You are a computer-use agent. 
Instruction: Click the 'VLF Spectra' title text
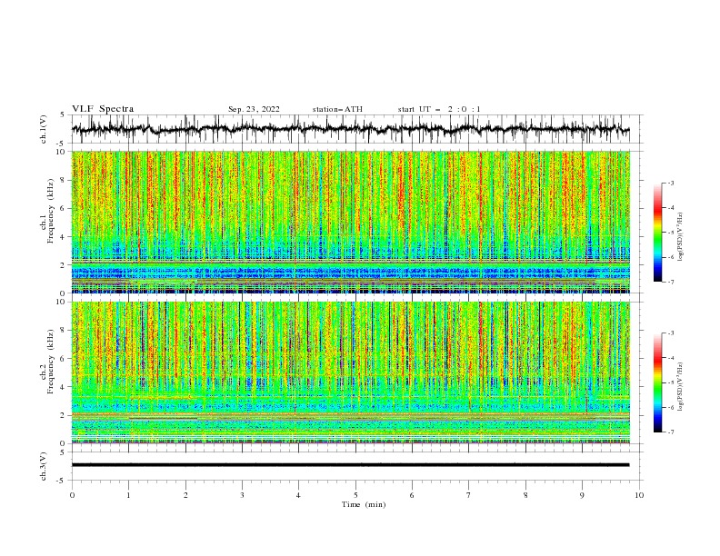pyautogui.click(x=103, y=109)
